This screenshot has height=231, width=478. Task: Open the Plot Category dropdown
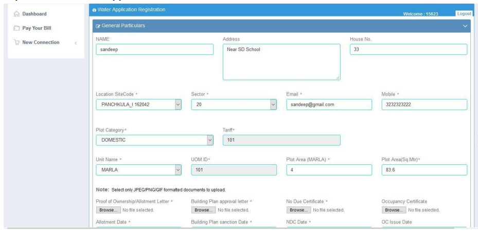click(x=209, y=140)
